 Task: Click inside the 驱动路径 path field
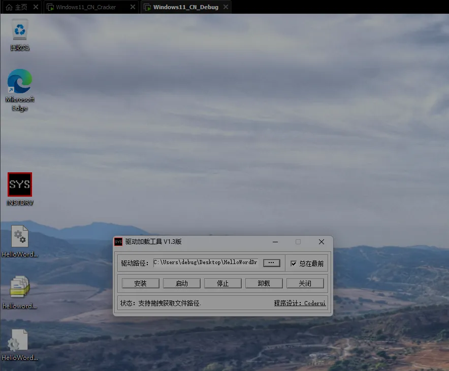[x=206, y=263]
